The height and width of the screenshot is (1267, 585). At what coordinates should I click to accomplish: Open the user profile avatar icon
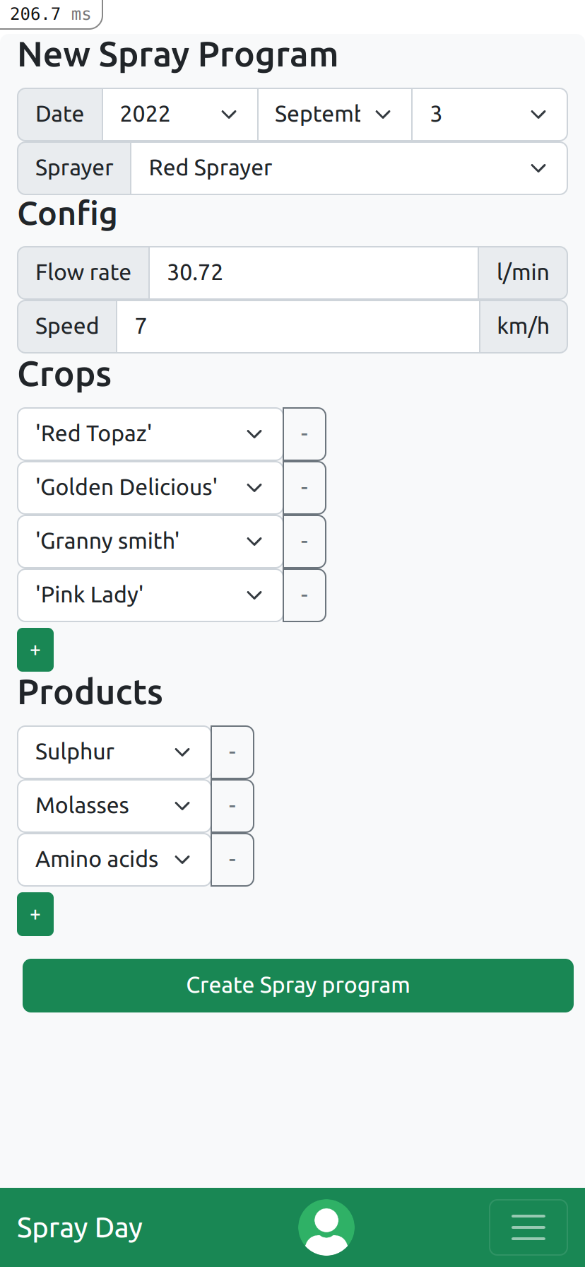click(x=326, y=1227)
